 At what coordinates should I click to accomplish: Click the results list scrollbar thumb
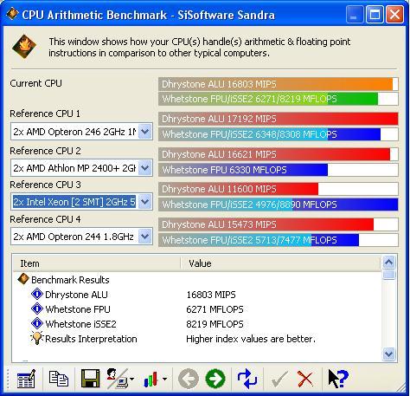[x=388, y=275]
